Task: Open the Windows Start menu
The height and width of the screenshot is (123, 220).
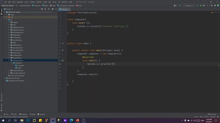Action: pos(3,120)
